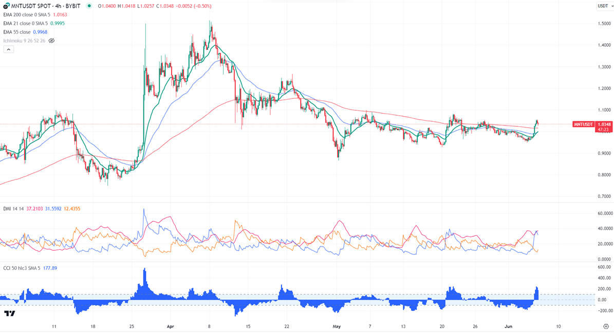Click the change value −0.0052 (−0.50%)
This screenshot has height=333, width=614.
pos(192,6)
